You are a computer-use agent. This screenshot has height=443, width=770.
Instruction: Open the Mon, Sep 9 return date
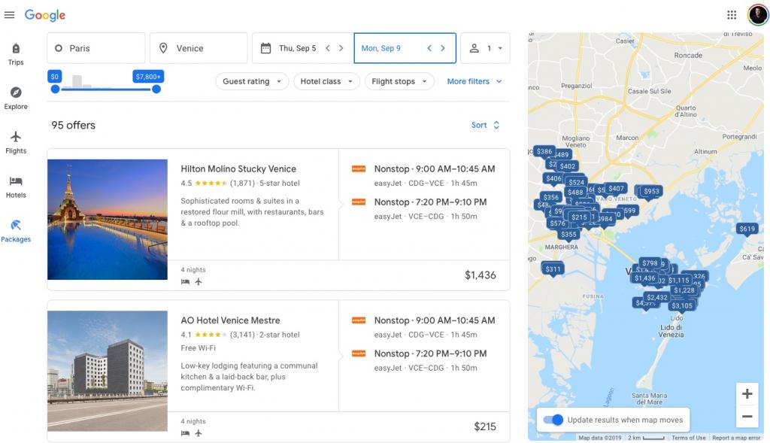point(380,48)
